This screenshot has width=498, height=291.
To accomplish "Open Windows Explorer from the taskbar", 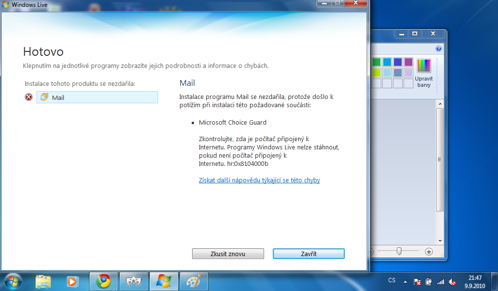I will click(43, 281).
